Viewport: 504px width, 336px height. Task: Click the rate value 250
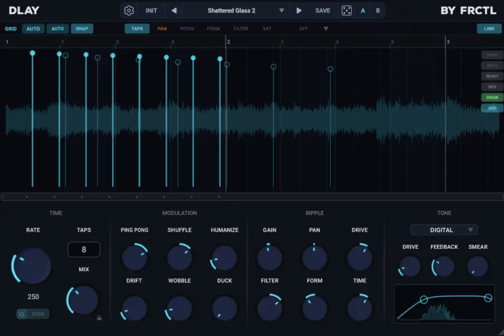pos(33,296)
